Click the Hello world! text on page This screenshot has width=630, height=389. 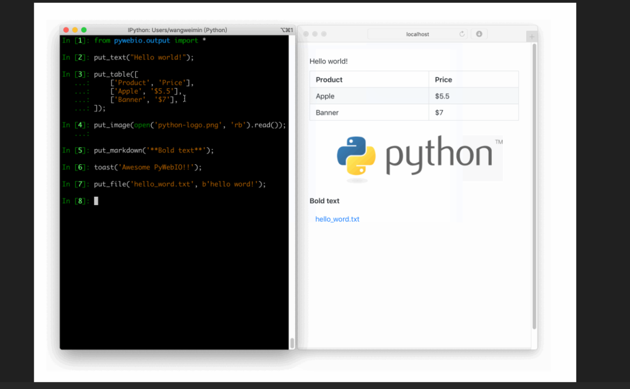pos(328,61)
